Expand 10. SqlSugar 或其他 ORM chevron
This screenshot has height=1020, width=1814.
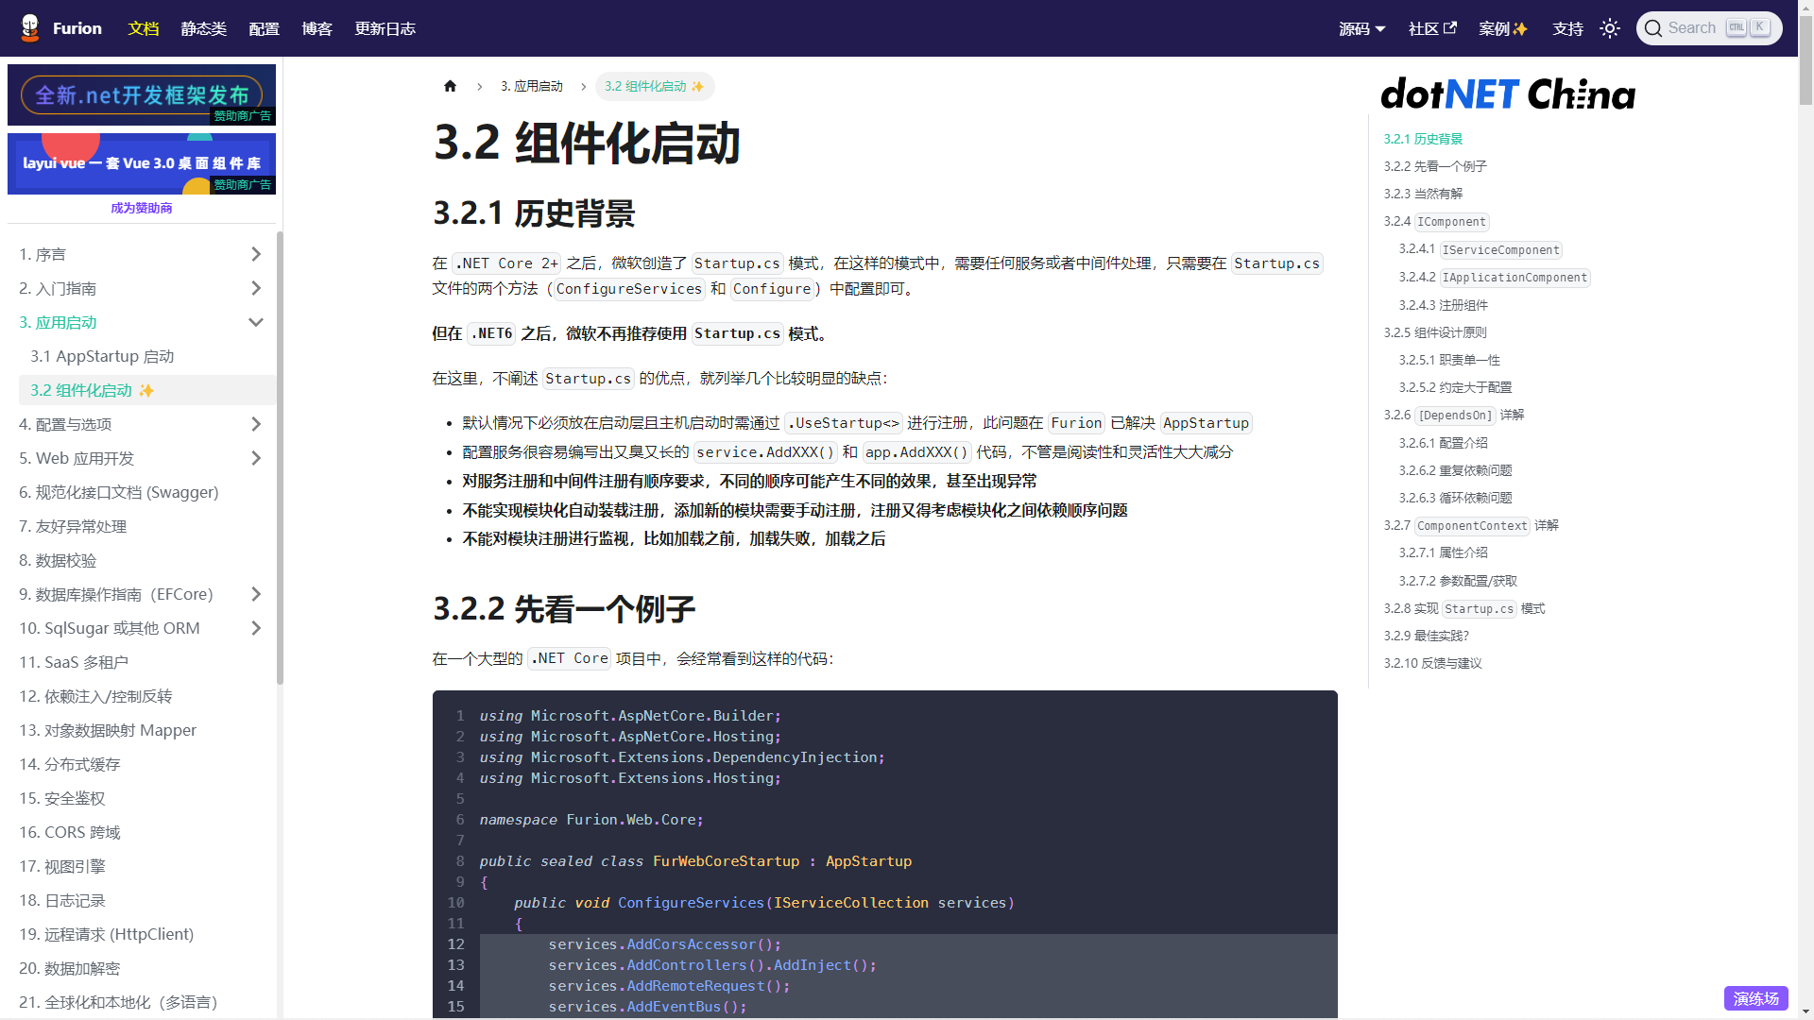[256, 628]
